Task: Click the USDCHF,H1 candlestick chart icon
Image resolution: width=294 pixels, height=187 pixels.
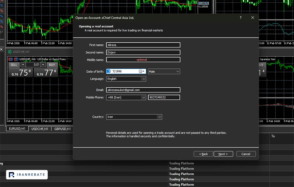Action: pos(9,51)
